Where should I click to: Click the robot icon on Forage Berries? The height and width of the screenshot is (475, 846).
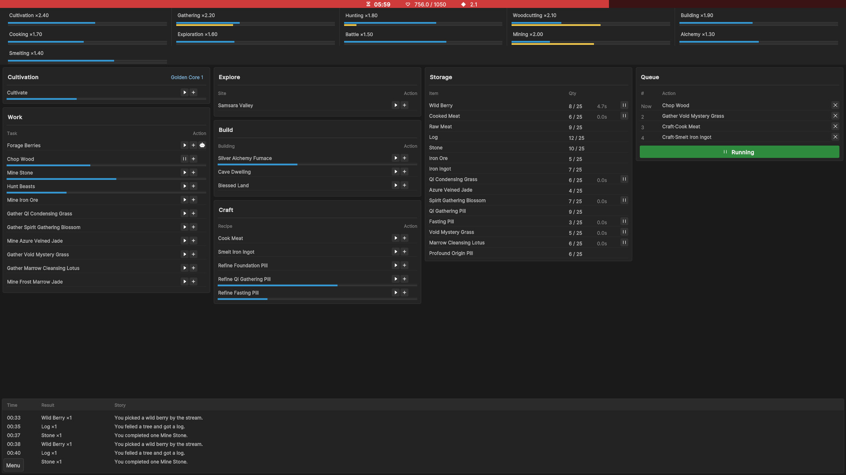tap(202, 145)
